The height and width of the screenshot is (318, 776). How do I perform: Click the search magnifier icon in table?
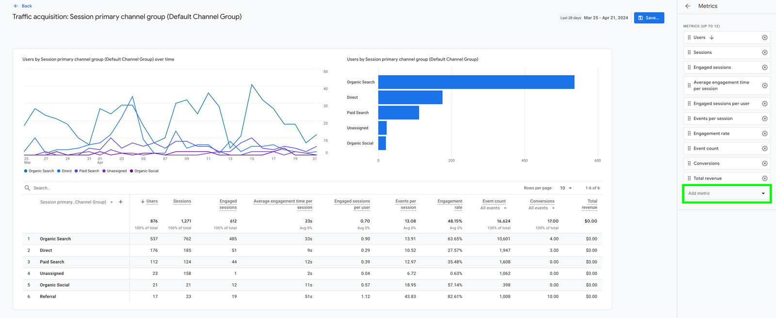[x=27, y=188]
